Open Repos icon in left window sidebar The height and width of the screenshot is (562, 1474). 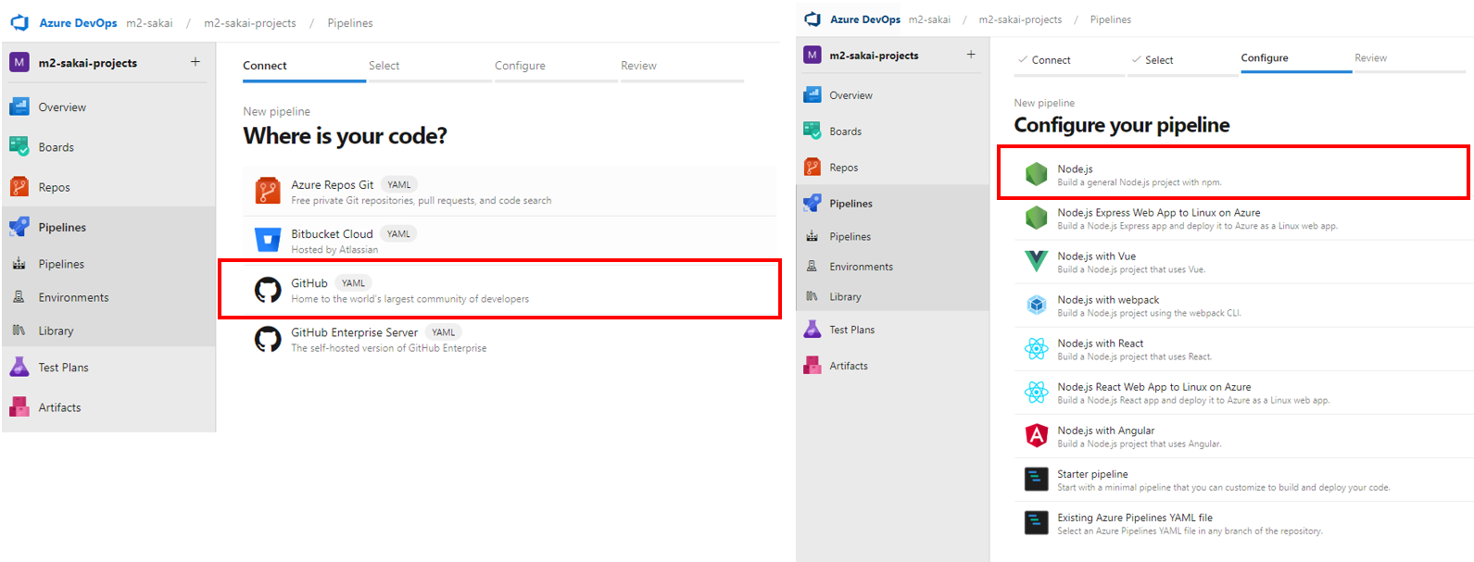click(19, 186)
